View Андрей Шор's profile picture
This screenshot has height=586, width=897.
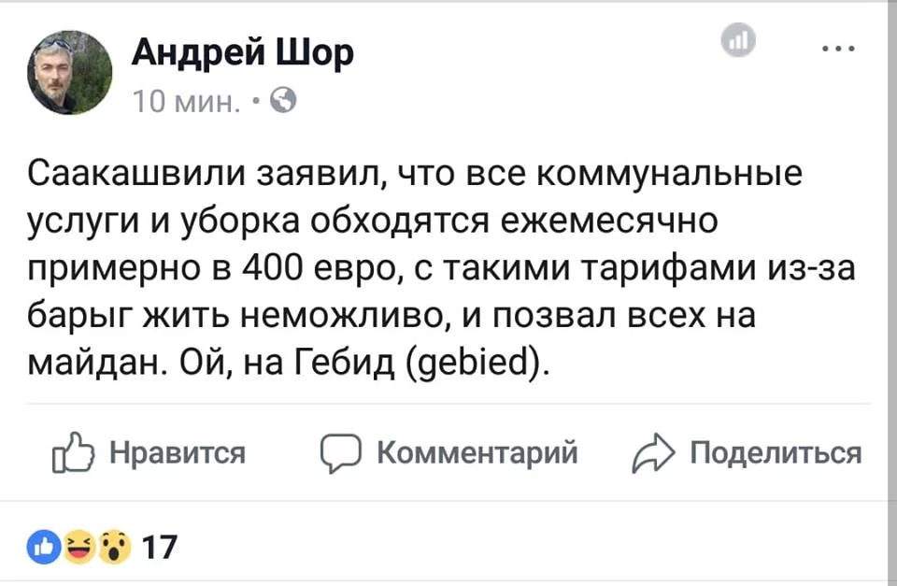click(x=70, y=73)
